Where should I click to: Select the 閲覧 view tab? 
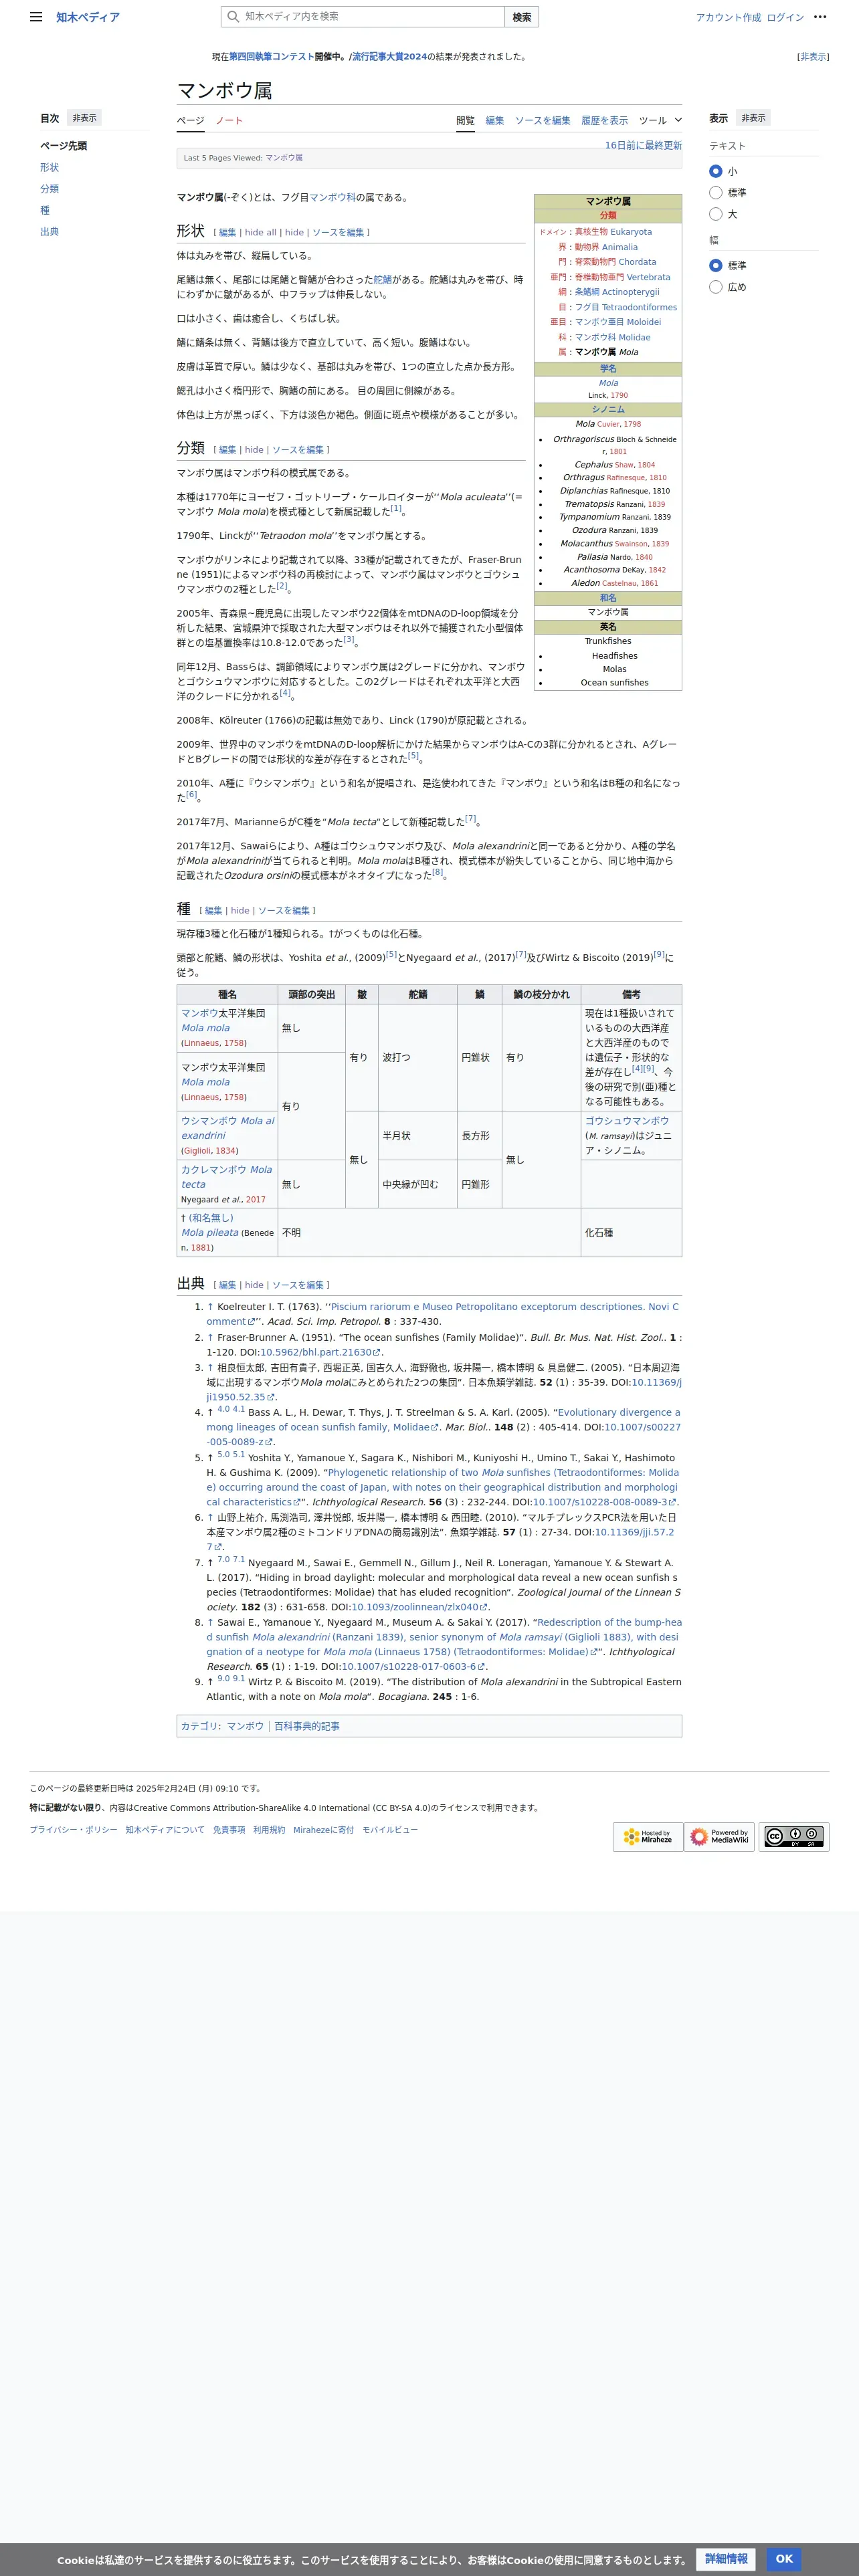465,120
